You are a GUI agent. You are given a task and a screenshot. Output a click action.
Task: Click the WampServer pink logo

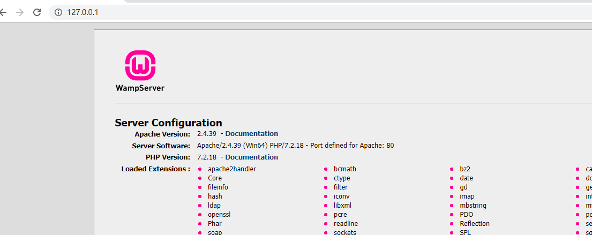tap(140, 65)
